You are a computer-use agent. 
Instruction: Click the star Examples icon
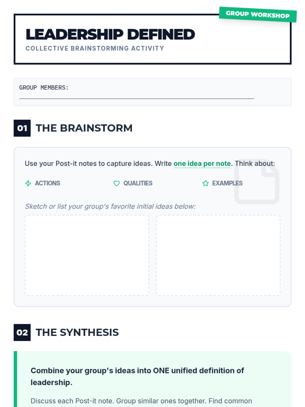pyautogui.click(x=205, y=183)
